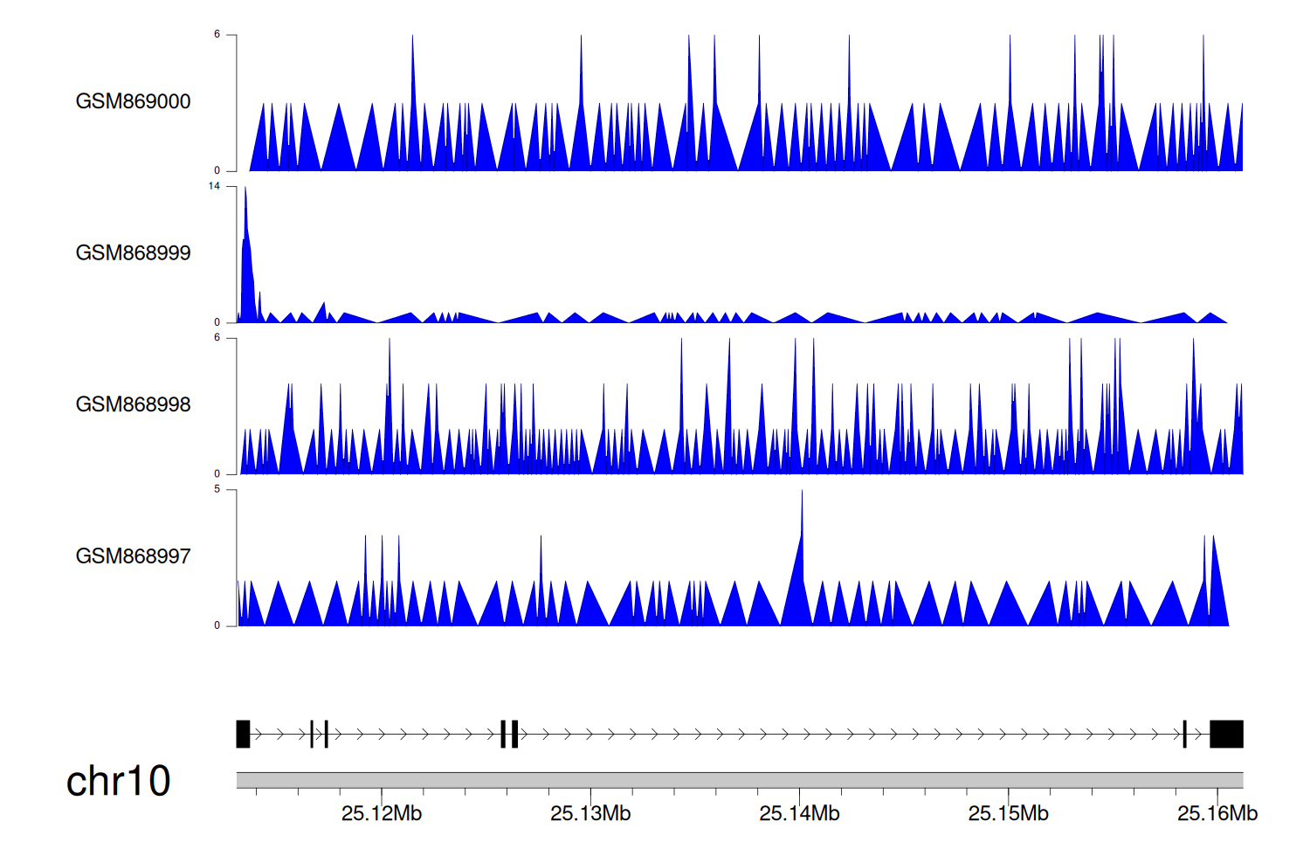Click the gray chromosome bar above the axis

tap(739, 779)
